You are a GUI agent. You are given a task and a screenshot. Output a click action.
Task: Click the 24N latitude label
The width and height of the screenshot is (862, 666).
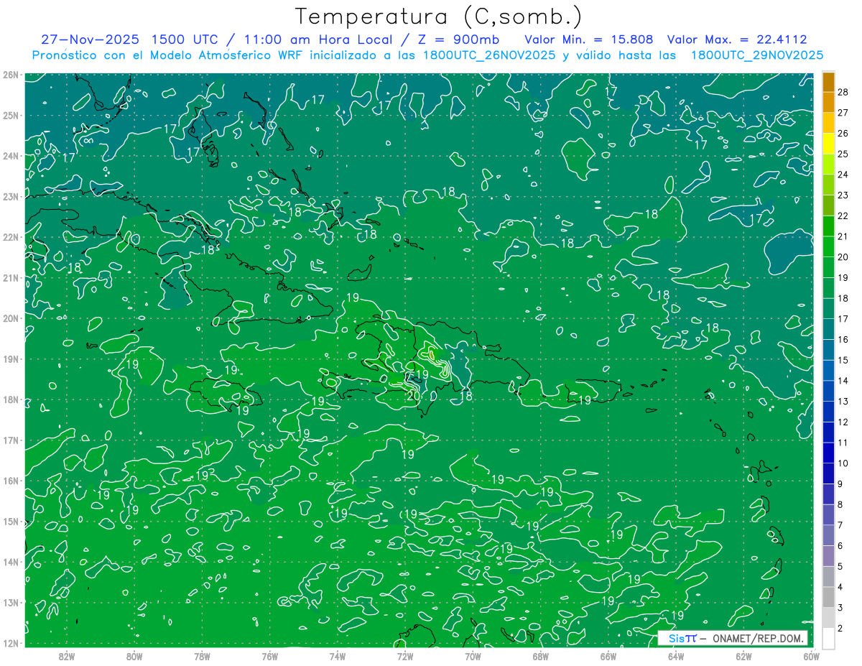pyautogui.click(x=10, y=156)
